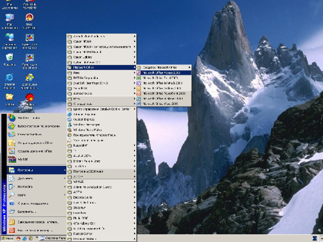Image resolution: width=323 pixels, height=242 pixels.
Task: Launch Microsoft Office Word 2003
Action: tap(164, 104)
